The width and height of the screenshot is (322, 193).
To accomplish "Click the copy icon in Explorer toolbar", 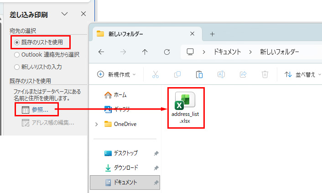I will point(177,74).
